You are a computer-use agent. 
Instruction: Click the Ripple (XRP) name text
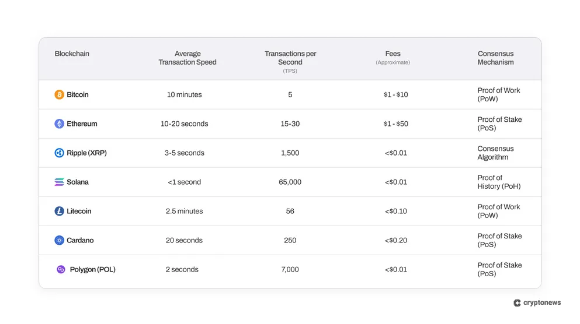(86, 153)
